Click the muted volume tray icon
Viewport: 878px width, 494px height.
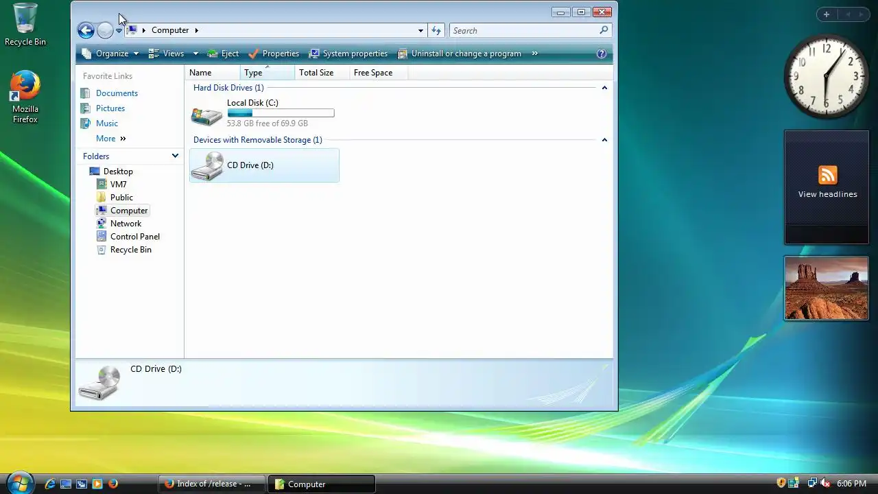coord(825,484)
